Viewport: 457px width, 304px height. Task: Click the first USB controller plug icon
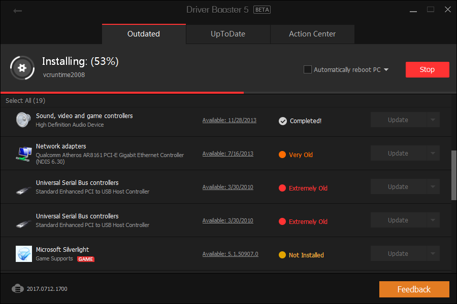pos(23,189)
